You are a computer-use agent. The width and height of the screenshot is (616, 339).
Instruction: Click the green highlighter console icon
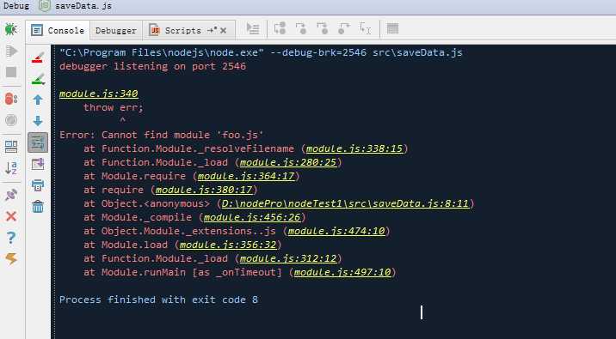click(x=38, y=80)
